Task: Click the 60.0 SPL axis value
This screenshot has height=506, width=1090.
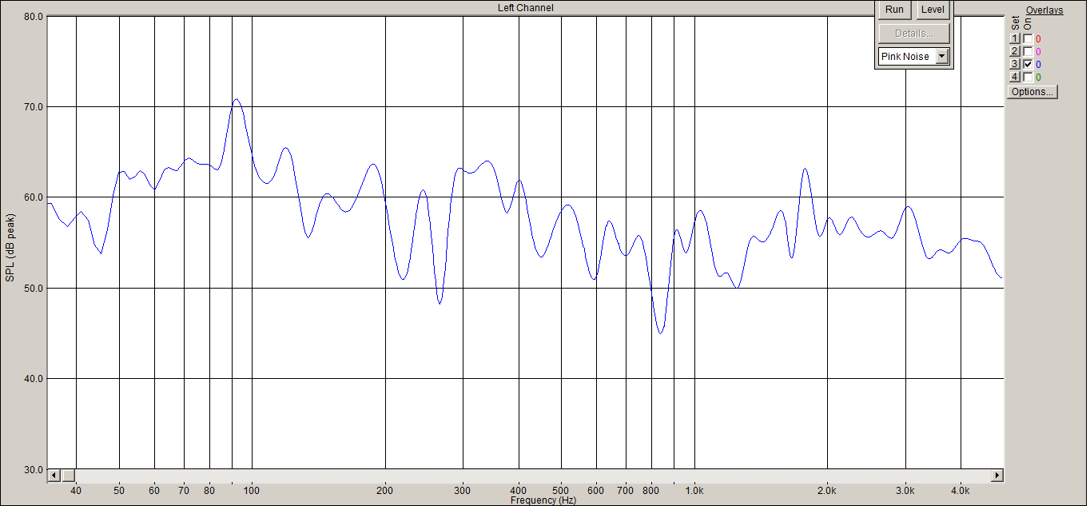Action: (34, 197)
